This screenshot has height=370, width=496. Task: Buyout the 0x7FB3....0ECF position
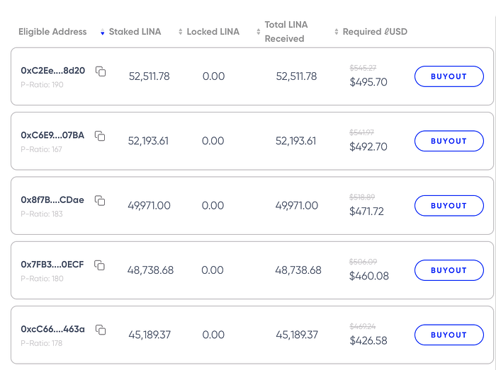449,270
